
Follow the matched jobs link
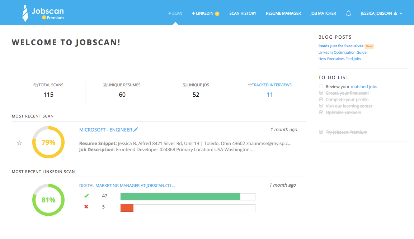[364, 86]
